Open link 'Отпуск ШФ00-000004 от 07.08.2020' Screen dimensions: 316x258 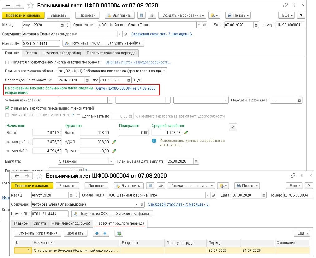(126, 88)
